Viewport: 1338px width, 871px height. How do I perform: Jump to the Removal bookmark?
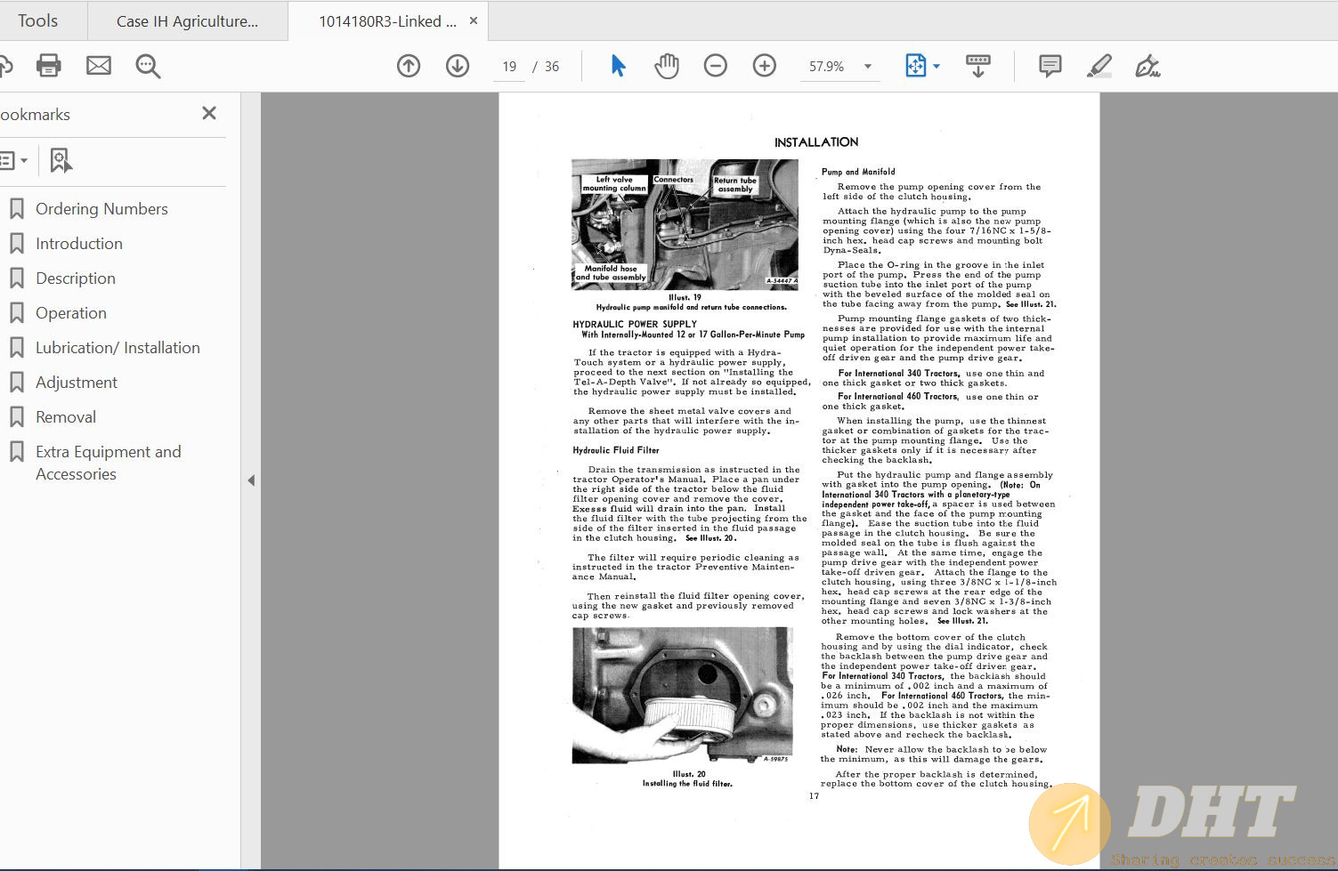(66, 417)
